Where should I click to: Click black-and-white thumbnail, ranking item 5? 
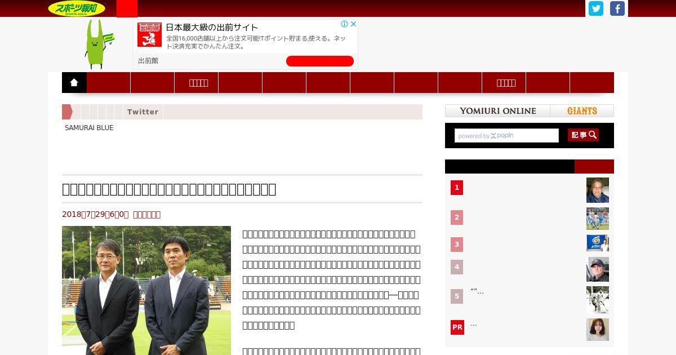point(598,300)
